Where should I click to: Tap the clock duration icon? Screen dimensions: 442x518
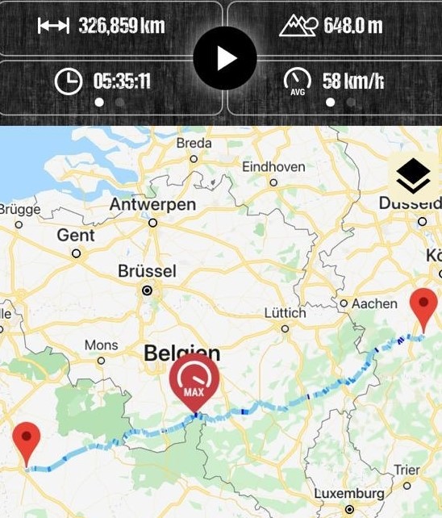tap(69, 81)
